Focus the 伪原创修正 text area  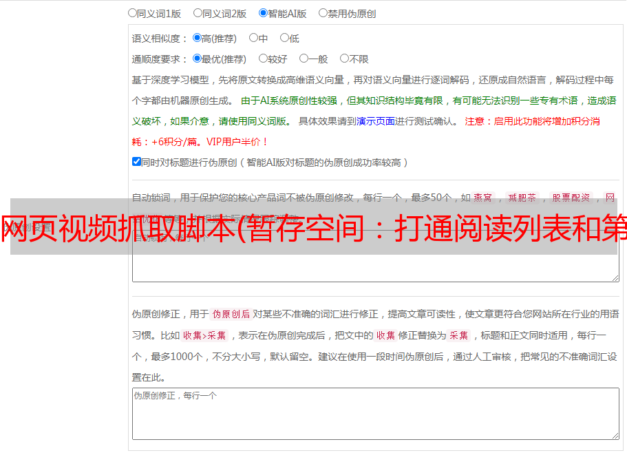click(x=375, y=413)
